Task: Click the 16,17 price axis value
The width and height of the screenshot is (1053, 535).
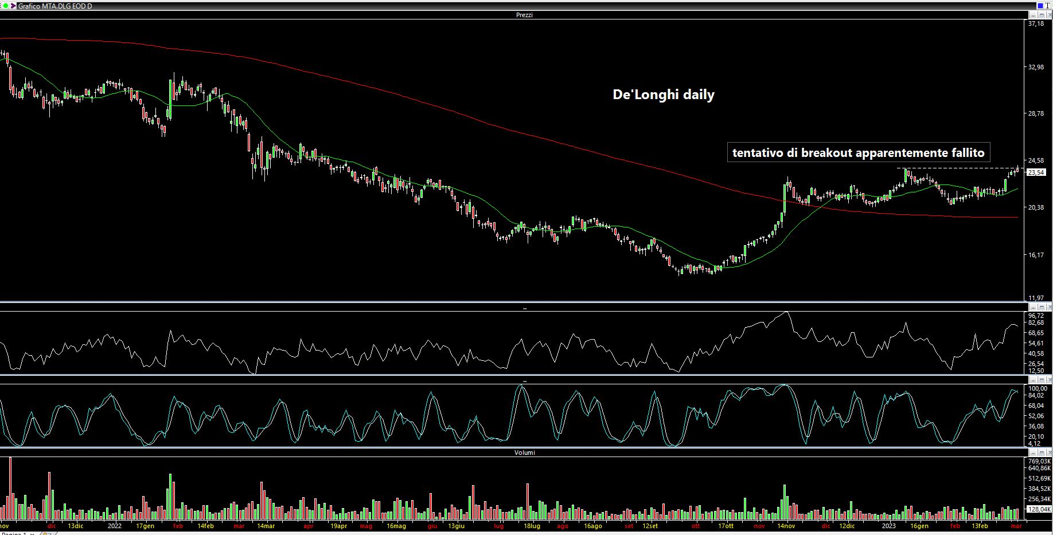Action: 1036,255
